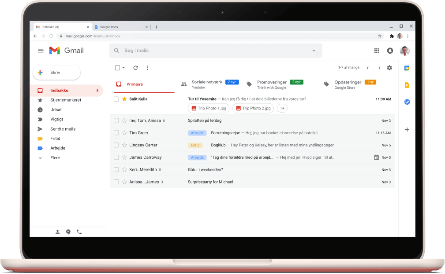This screenshot has width=445, height=274.
Task: Open Google Tasks side panel icon
Action: 407,102
